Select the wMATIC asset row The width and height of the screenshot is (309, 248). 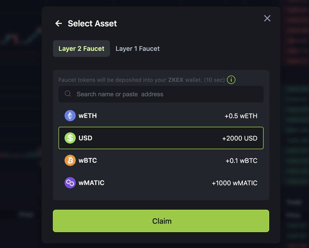click(x=161, y=183)
